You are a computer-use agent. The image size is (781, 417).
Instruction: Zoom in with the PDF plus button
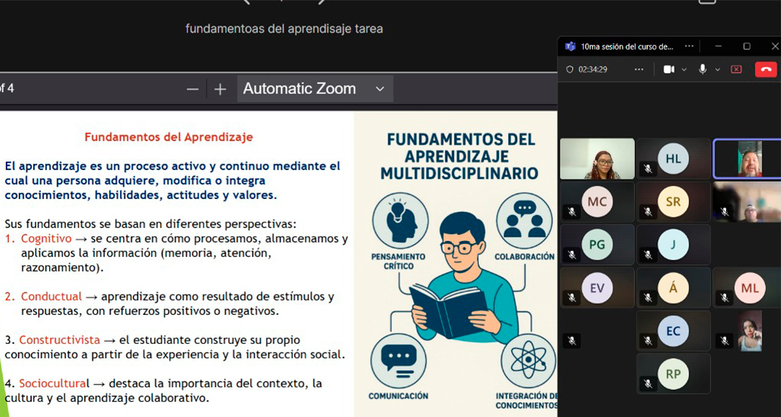tap(220, 89)
